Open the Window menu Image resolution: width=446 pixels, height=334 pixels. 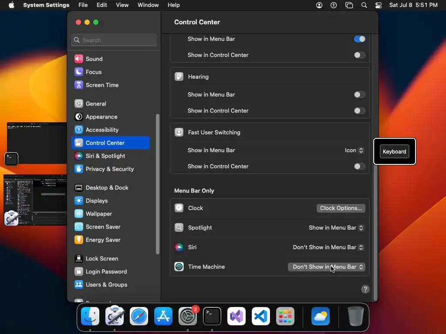click(148, 5)
